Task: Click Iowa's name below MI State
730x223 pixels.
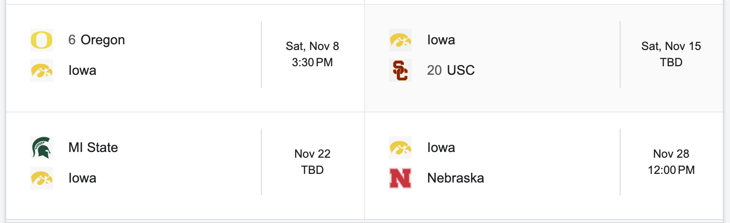Action: pyautogui.click(x=82, y=178)
